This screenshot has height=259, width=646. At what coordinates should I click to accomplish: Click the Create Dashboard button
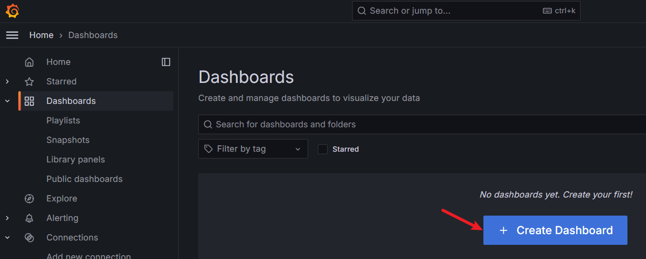pos(555,230)
